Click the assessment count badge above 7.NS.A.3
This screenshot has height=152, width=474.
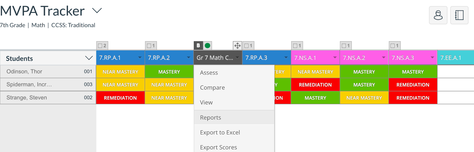[x=395, y=46]
